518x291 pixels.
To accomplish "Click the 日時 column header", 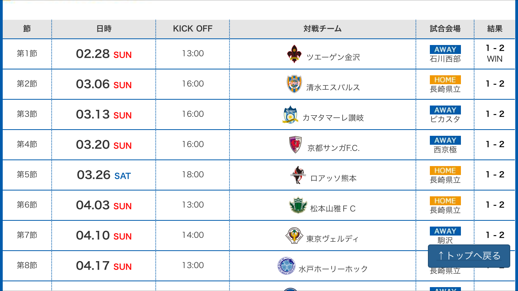I will (104, 29).
